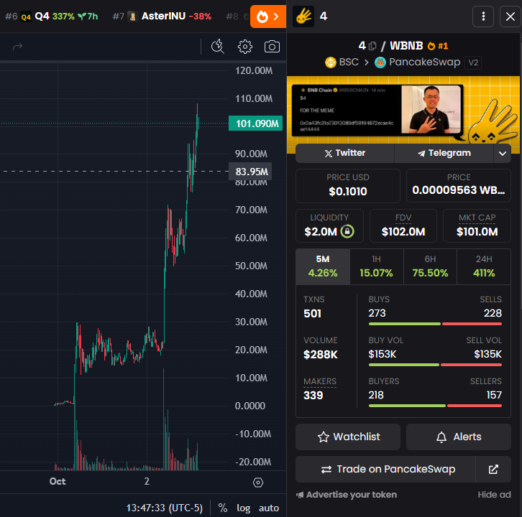The image size is (522, 517).
Task: Open the timezone settings hexagon icon
Action: (258, 482)
